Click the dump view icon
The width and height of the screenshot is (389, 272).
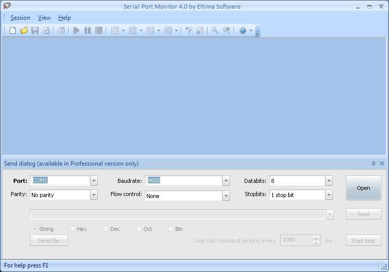(150, 30)
